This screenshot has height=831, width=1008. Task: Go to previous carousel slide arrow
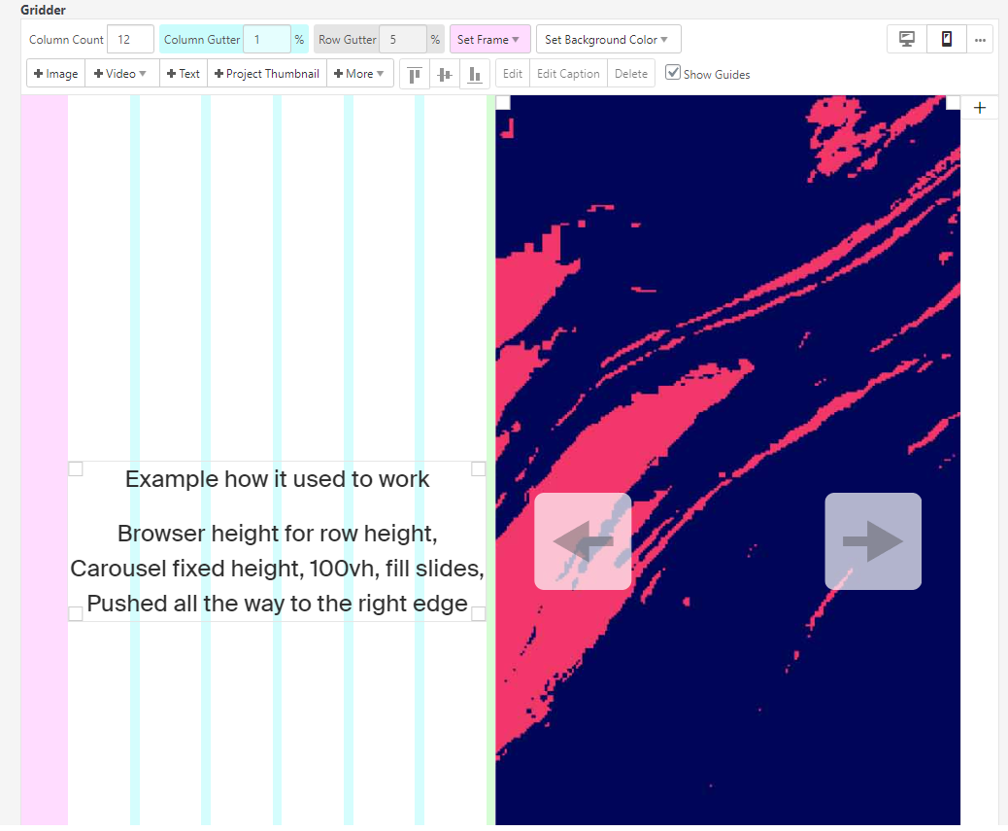(583, 541)
